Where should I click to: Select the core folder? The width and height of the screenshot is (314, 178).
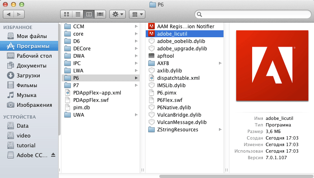coord(101,34)
